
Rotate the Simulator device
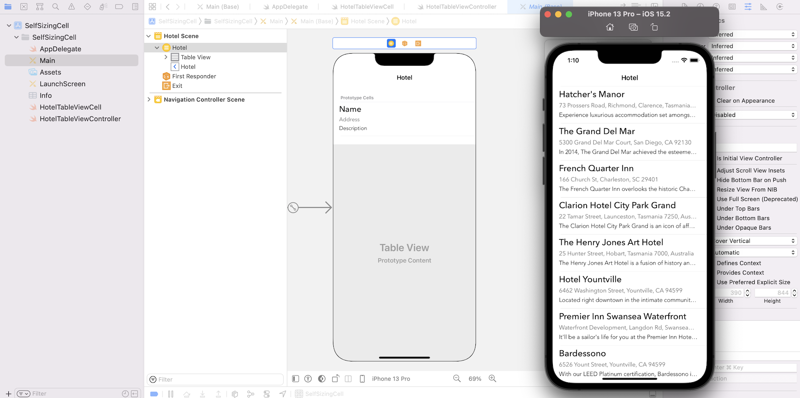(654, 27)
